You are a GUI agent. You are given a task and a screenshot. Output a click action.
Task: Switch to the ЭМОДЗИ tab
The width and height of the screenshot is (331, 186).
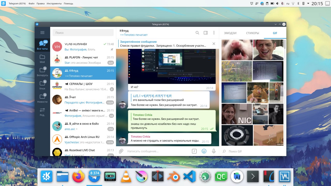pyautogui.click(x=230, y=33)
